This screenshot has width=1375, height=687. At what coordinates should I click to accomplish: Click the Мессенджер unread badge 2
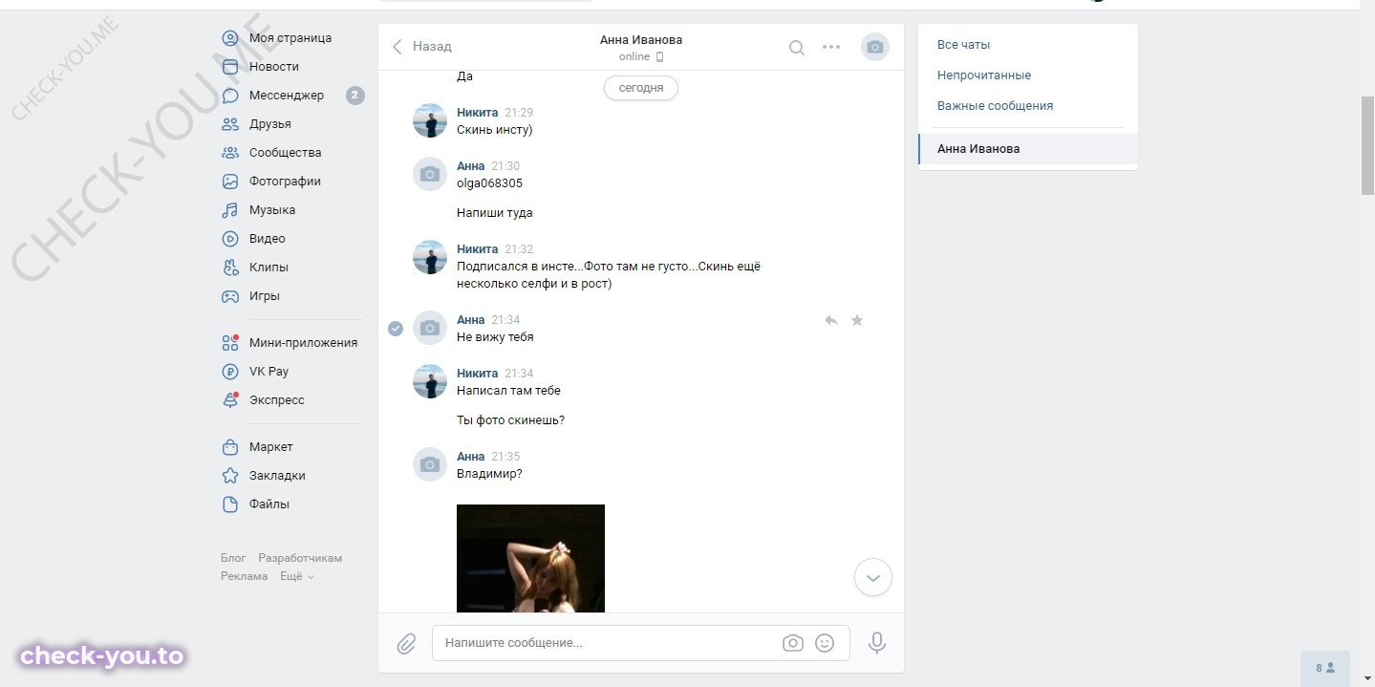[x=355, y=96]
